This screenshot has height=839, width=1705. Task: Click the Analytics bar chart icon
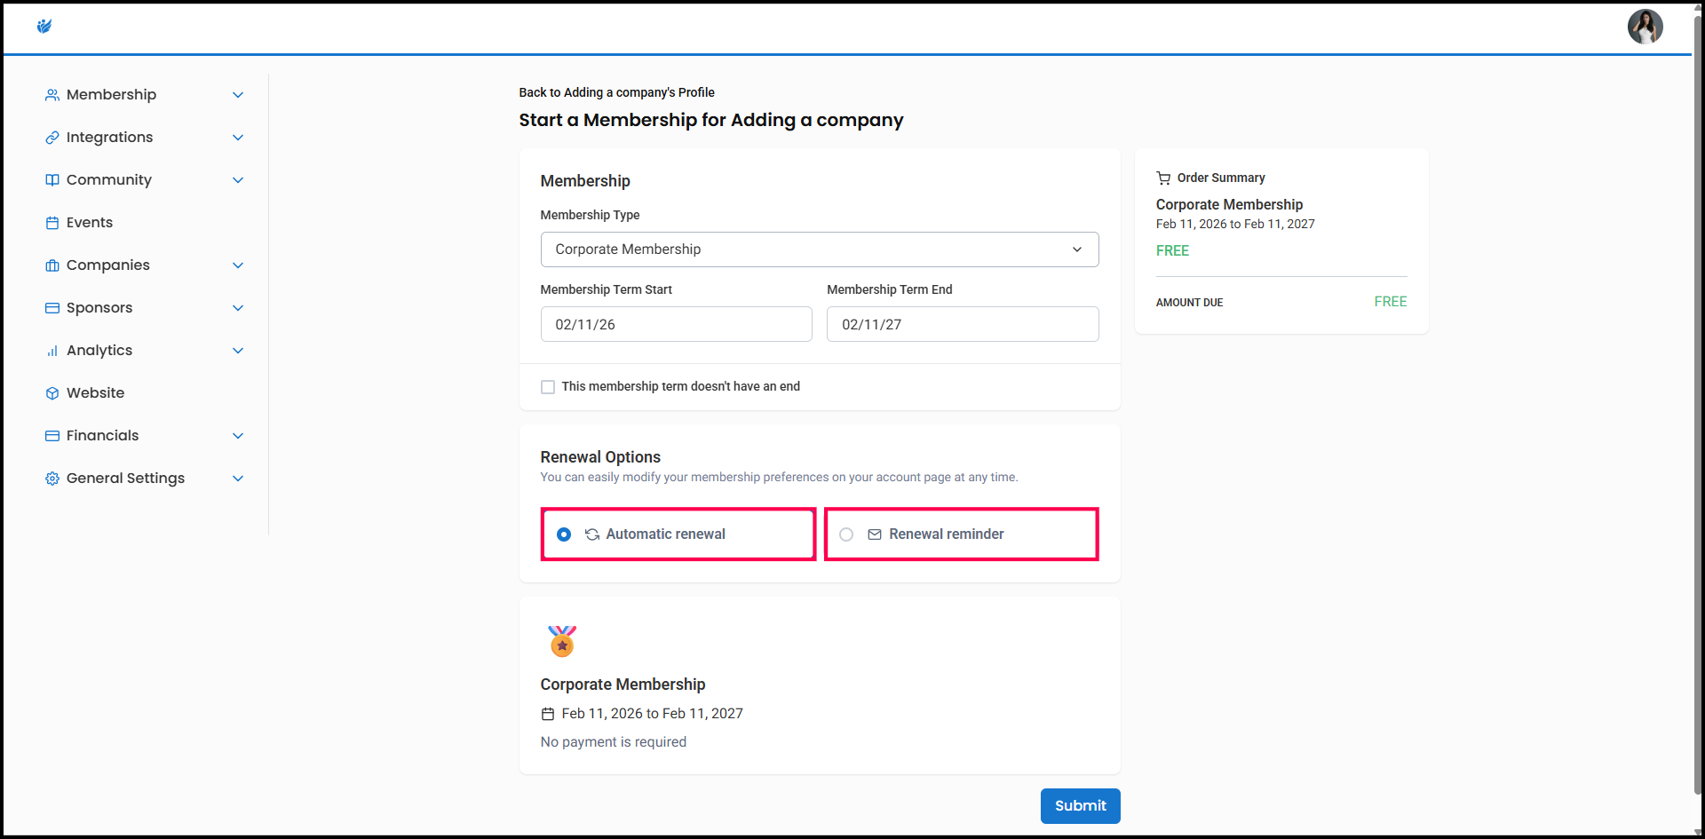(x=52, y=351)
